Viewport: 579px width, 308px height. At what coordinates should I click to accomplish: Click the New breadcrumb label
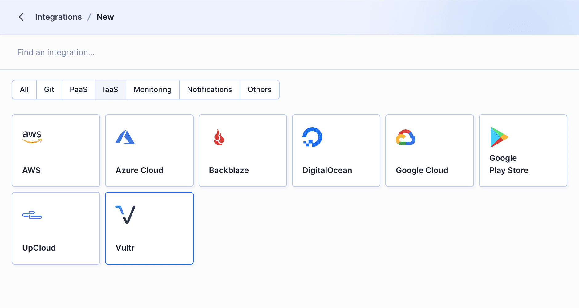click(x=105, y=17)
